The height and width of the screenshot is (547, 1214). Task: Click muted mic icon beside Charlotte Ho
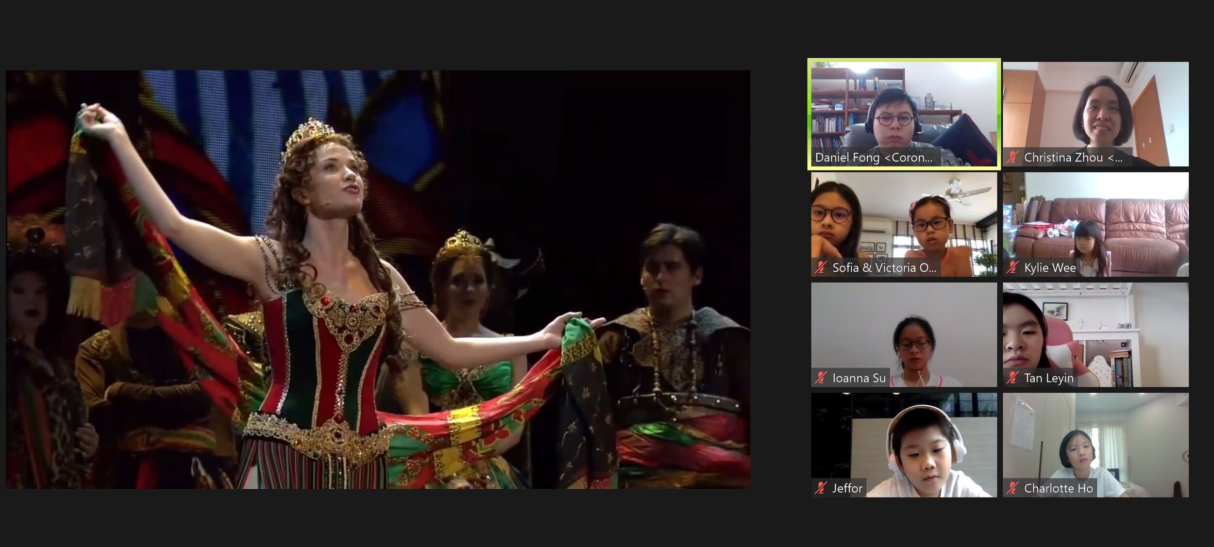tap(1012, 488)
